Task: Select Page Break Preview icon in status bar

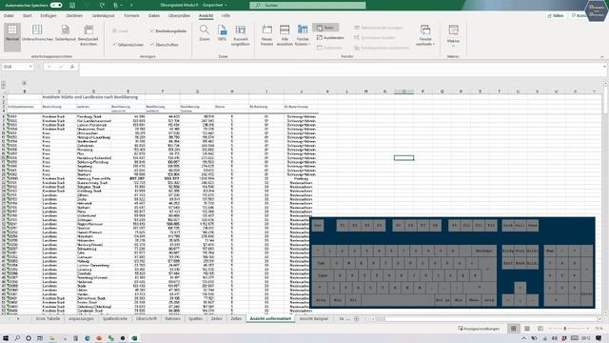Action: [x=540, y=329]
